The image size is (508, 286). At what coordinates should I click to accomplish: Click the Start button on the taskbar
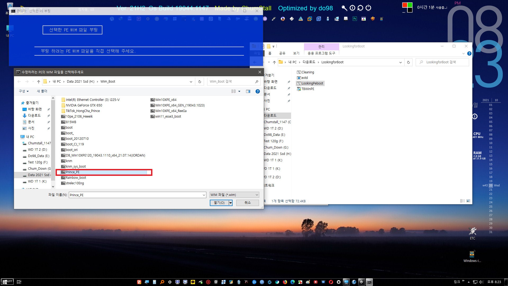pos(7,282)
